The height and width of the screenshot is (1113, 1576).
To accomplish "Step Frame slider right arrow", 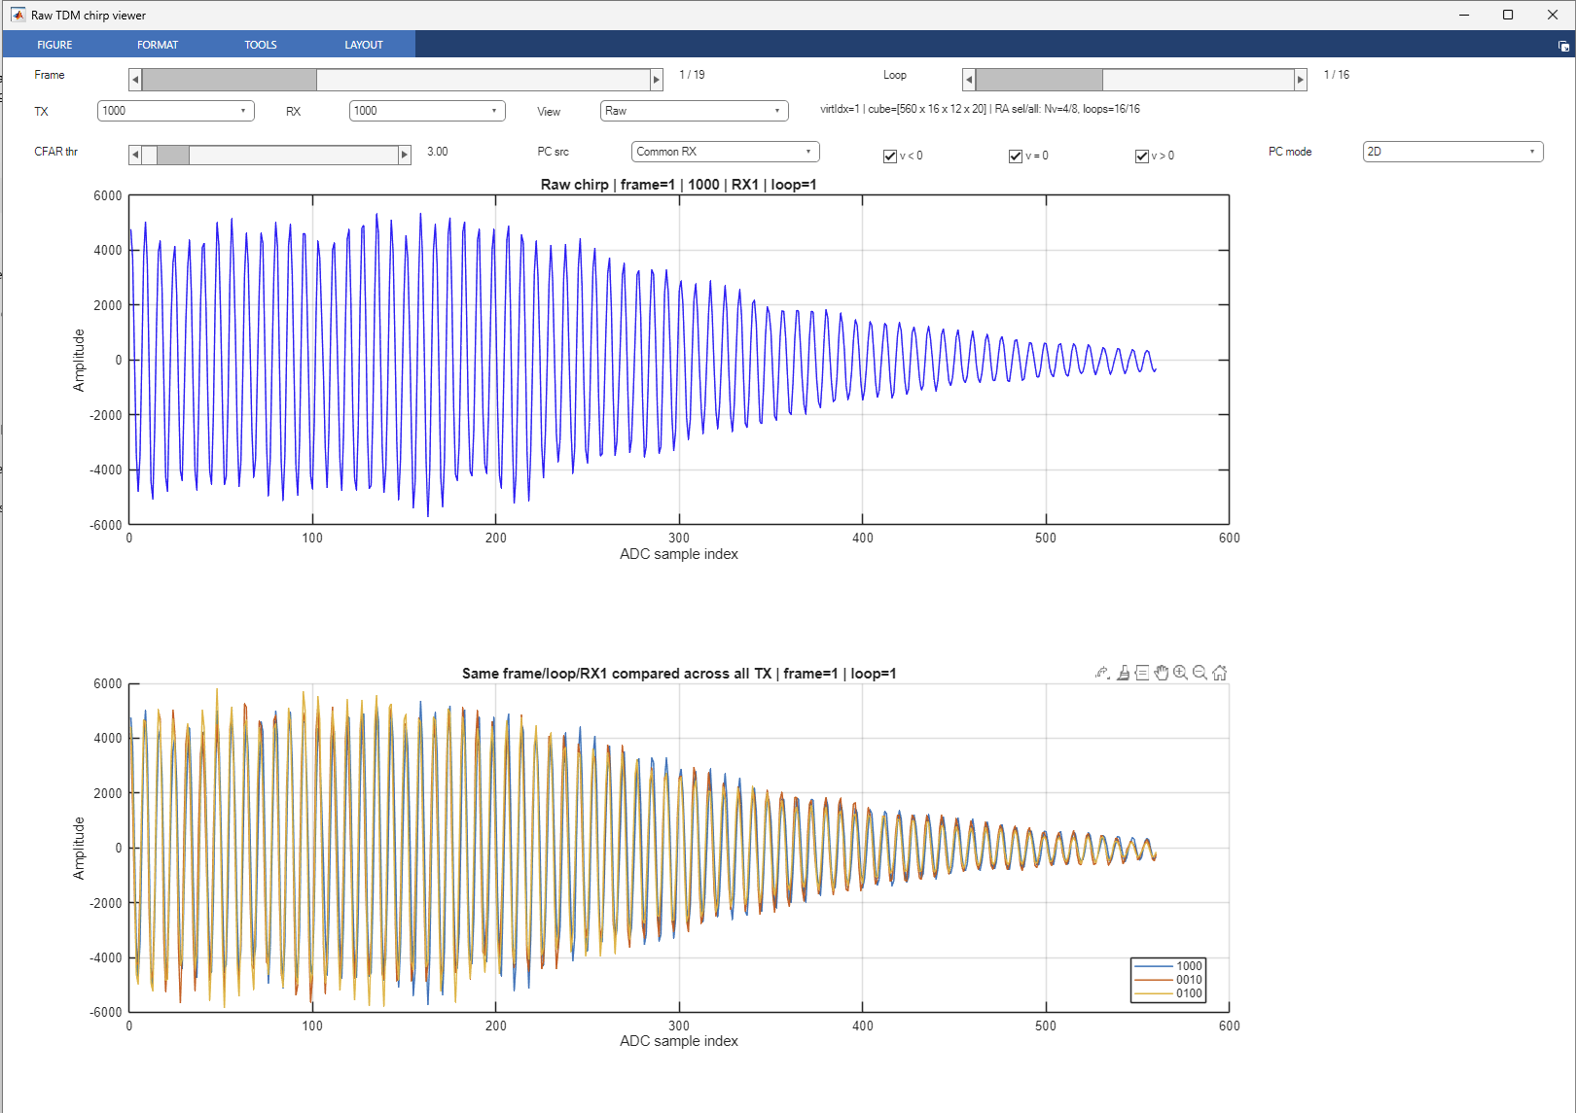I will (657, 80).
